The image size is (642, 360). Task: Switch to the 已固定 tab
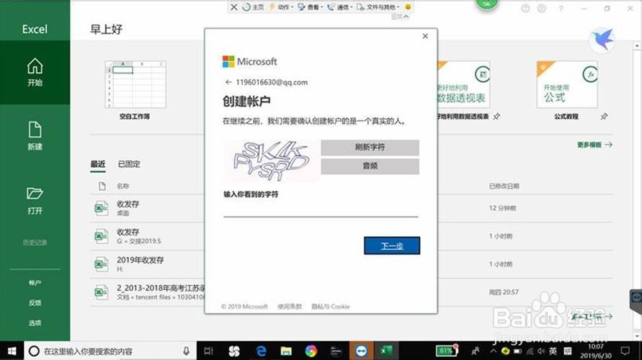[129, 164]
